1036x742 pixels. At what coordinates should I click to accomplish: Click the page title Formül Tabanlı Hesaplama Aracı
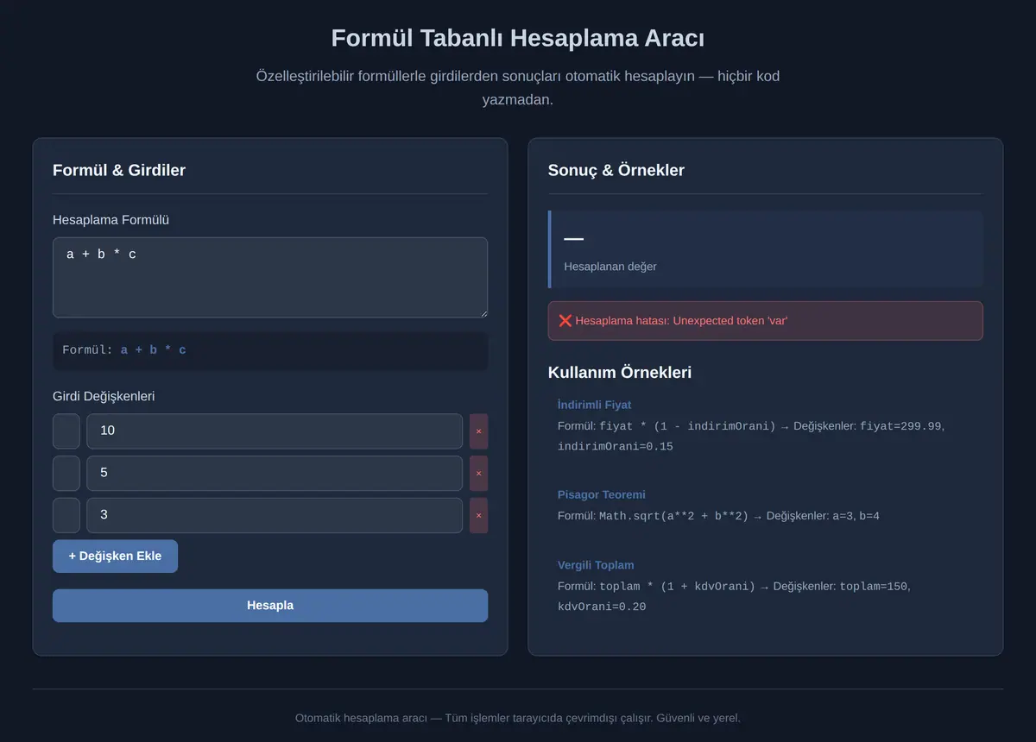point(518,39)
